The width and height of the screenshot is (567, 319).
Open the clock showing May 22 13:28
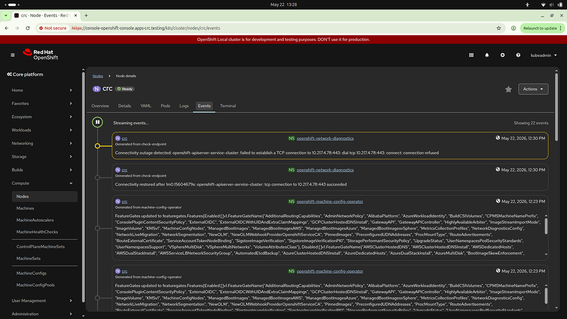pos(283,4)
